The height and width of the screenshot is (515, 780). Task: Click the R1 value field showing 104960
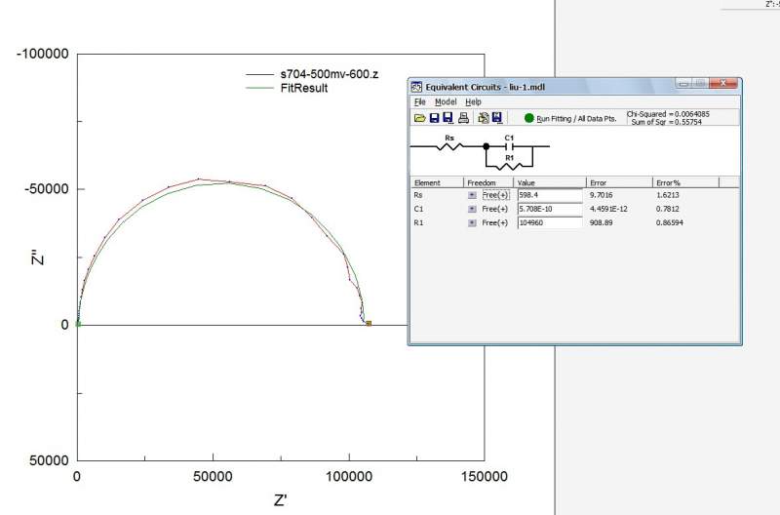click(x=550, y=223)
